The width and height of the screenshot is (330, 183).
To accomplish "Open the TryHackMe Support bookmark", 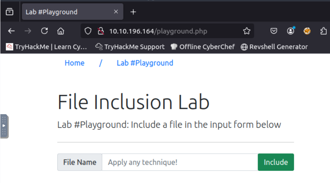I will (x=130, y=47).
